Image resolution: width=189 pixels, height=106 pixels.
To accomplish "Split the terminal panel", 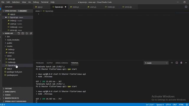I will [x=177, y=63].
